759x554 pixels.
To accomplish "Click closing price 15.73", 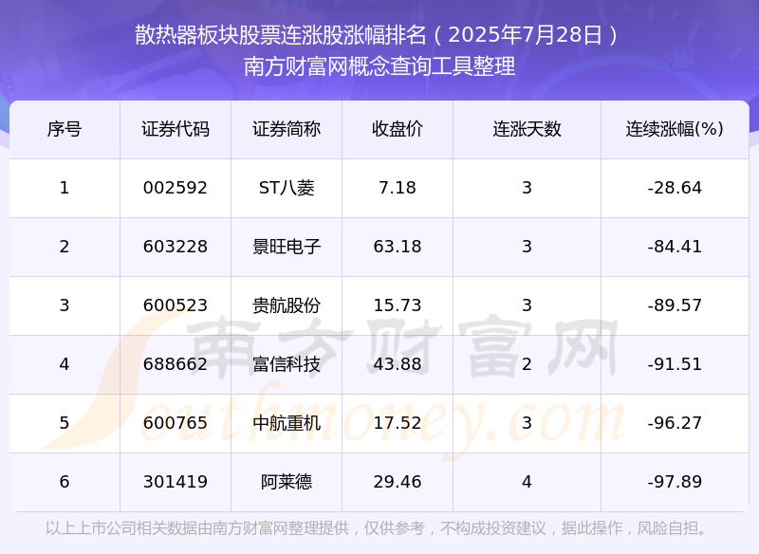I will click(x=398, y=305).
